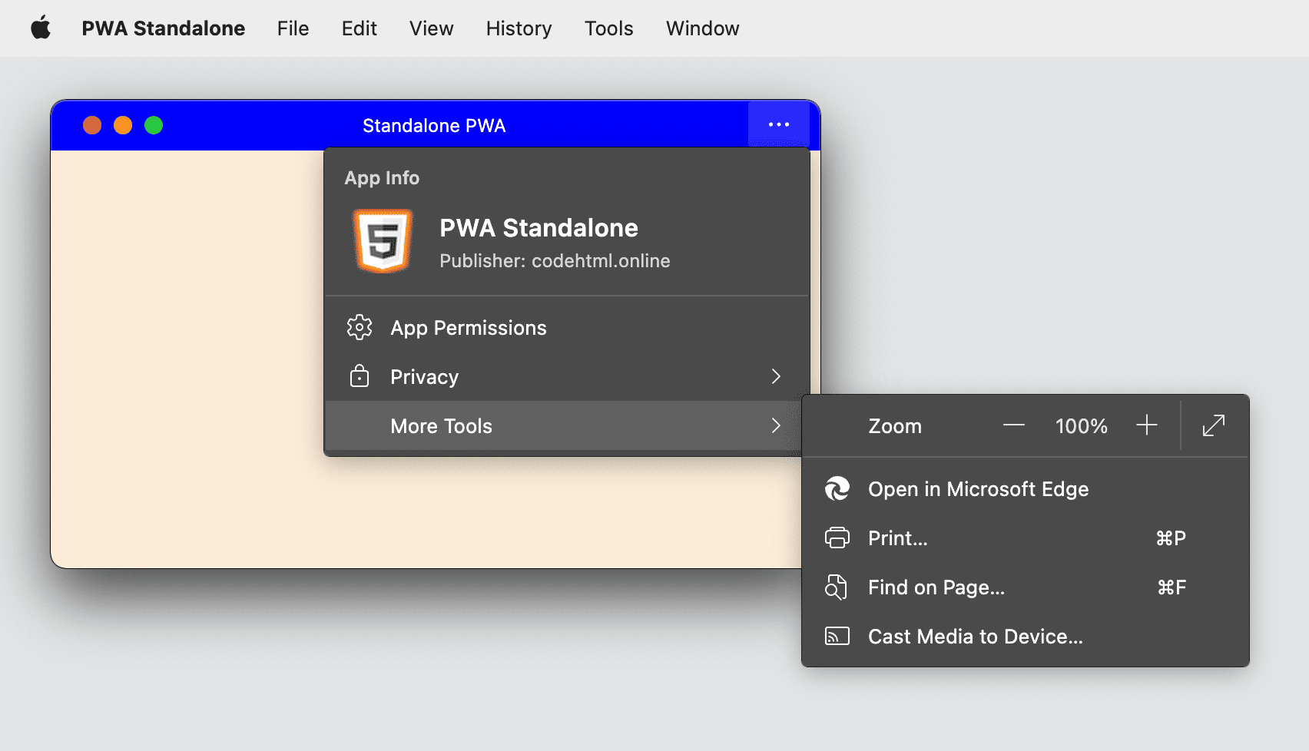Click the 100% zoom level value
This screenshot has height=751, width=1309.
[x=1081, y=425]
